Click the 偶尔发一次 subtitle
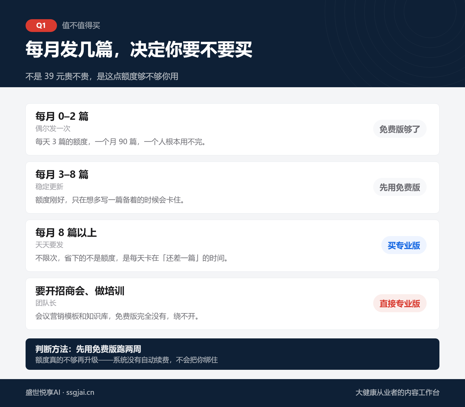Screen dimensions: 465x407 click(53, 128)
